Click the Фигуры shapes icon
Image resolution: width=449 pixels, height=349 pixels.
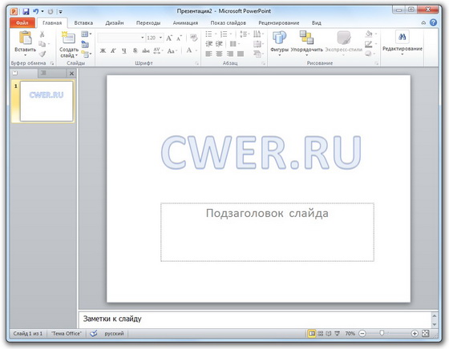[279, 38]
